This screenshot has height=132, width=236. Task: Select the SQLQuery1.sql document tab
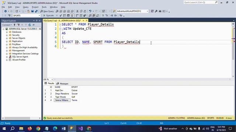click(x=62, y=21)
